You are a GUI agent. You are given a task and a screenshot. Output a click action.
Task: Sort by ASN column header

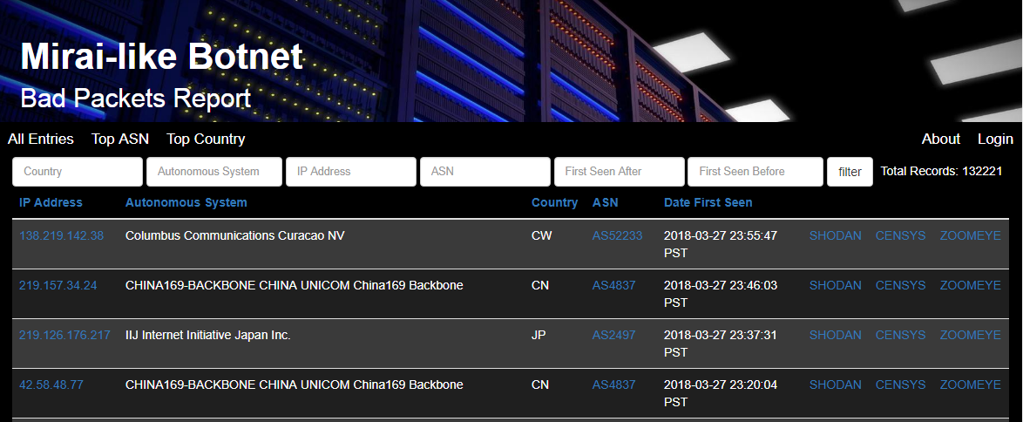(x=605, y=202)
